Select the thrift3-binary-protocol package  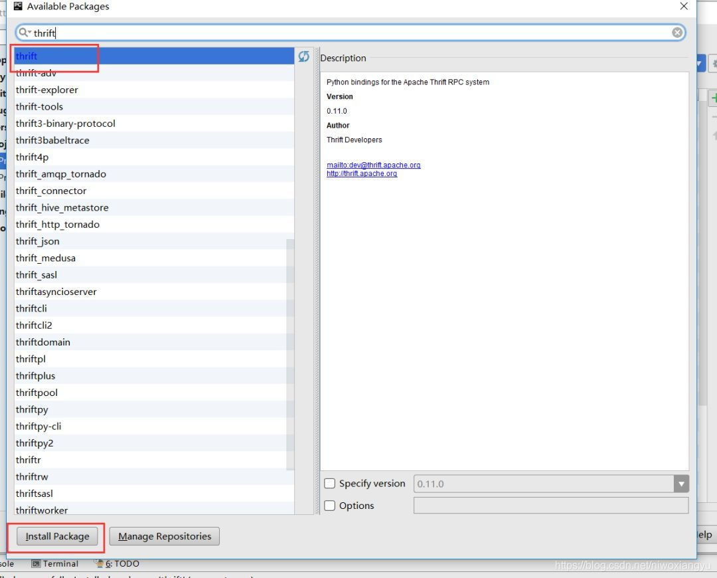click(x=154, y=124)
